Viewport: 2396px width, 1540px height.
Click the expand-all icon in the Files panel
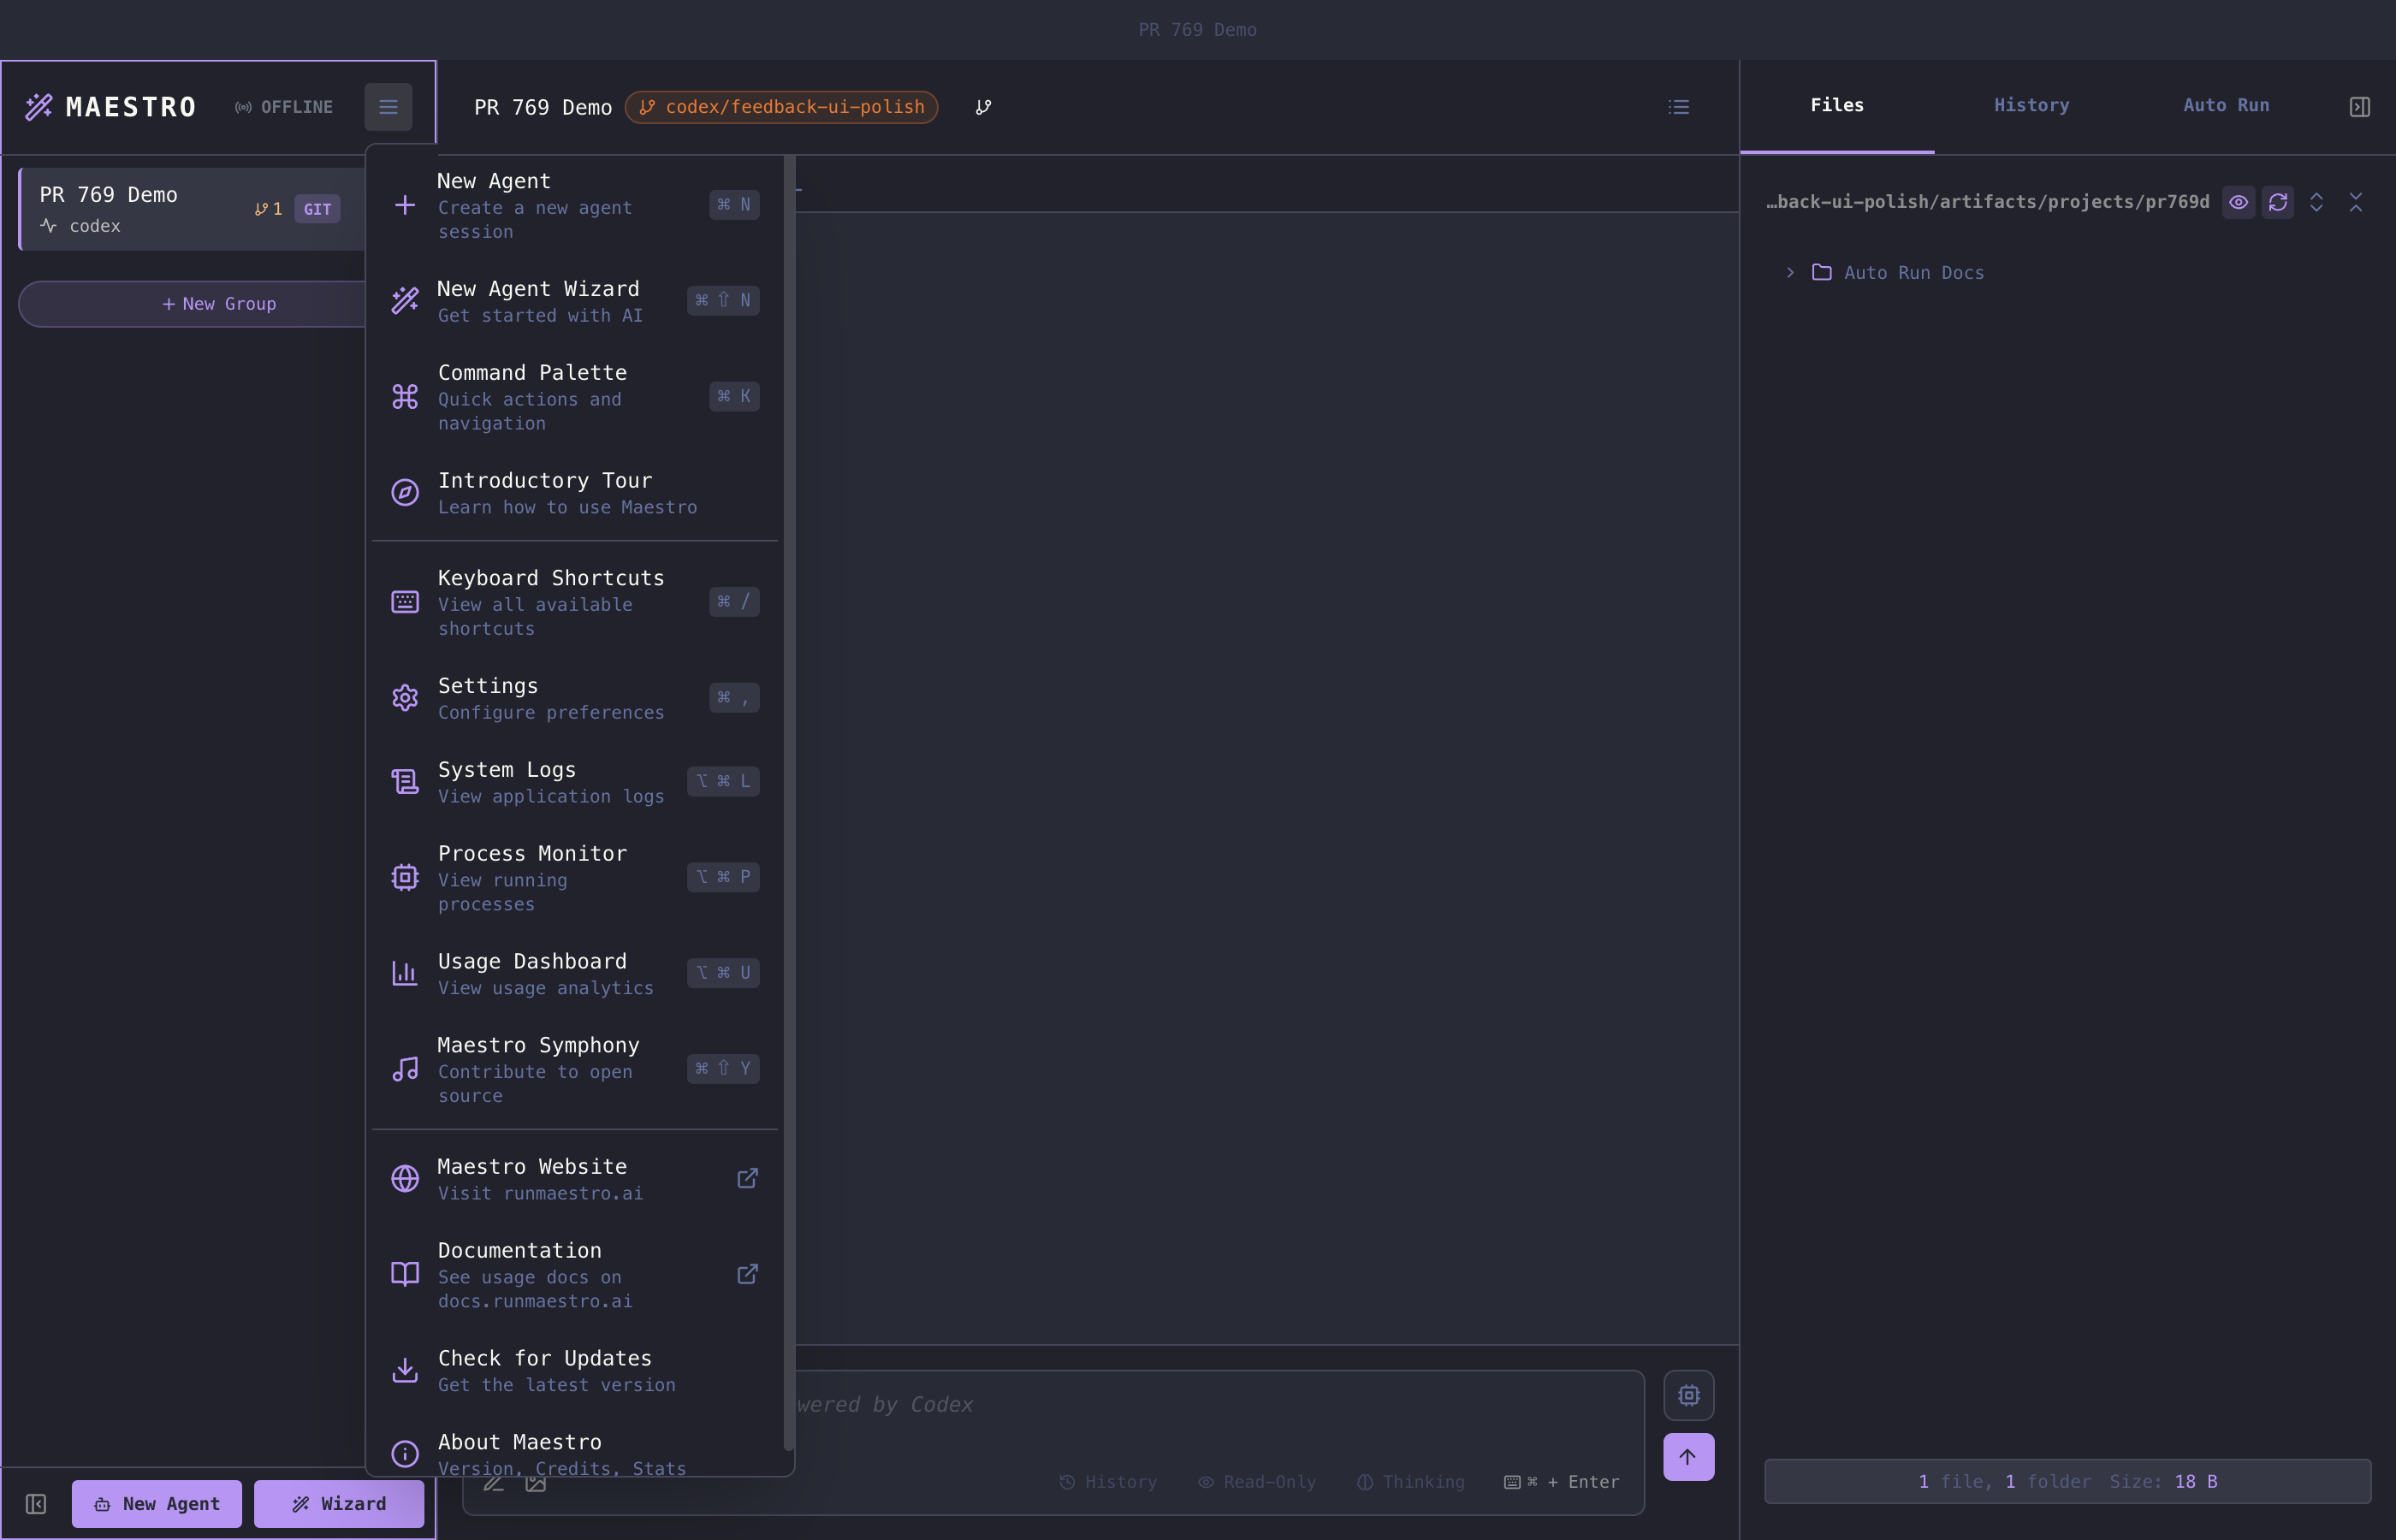[x=2316, y=202]
